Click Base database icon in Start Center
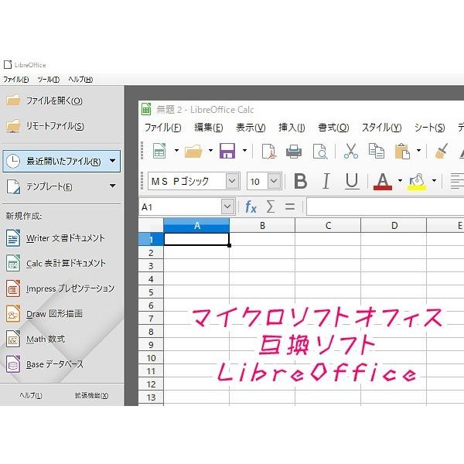Image resolution: width=464 pixels, height=464 pixels. pos(13,364)
